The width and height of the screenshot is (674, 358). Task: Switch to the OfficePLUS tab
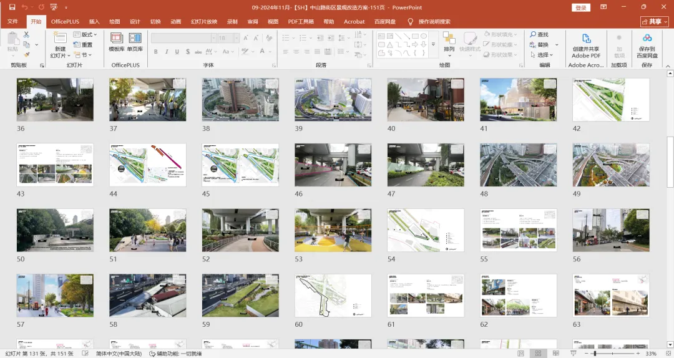pyautogui.click(x=65, y=21)
